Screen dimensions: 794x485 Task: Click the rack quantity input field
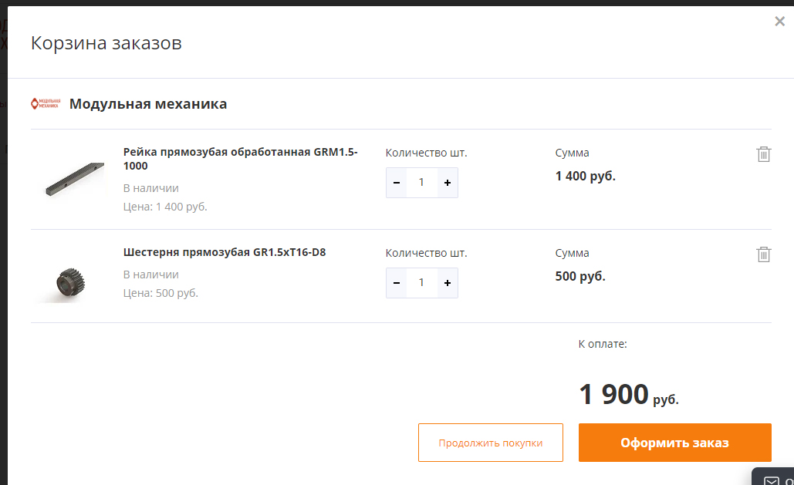(421, 183)
